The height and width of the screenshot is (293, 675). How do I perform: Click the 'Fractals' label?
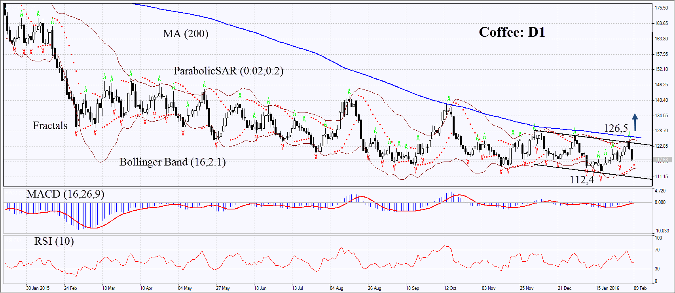[x=50, y=126]
